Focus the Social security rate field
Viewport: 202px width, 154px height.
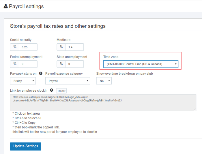coord(28,47)
